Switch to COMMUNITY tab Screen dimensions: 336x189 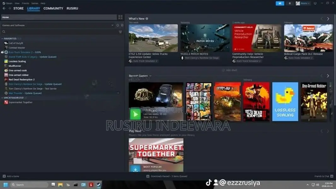(53, 9)
